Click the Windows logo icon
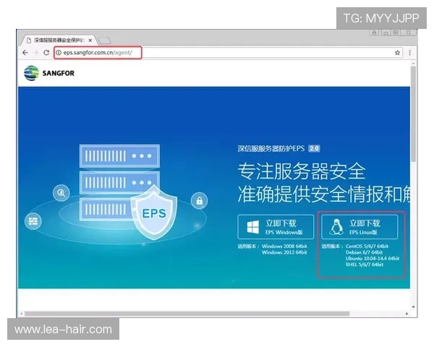 252,227
